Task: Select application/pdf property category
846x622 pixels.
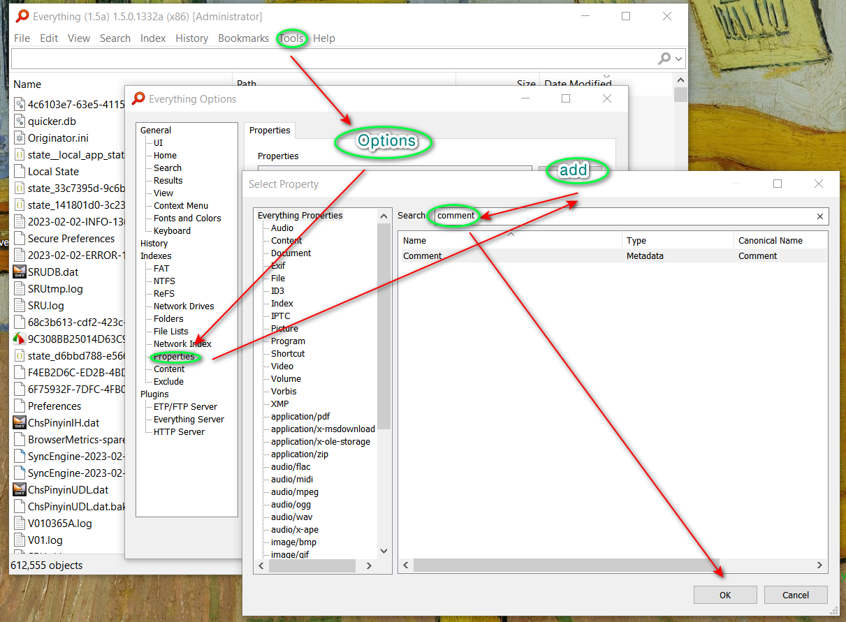Action: [x=300, y=417]
